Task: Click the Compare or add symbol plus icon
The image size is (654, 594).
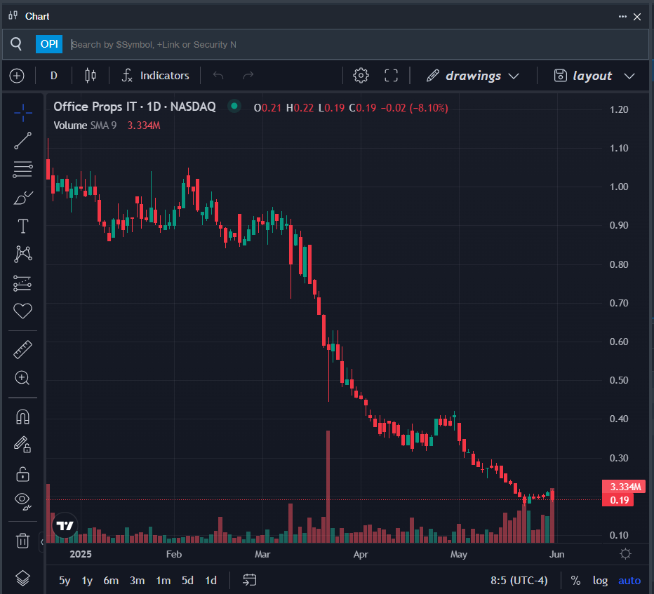Action: [x=17, y=76]
